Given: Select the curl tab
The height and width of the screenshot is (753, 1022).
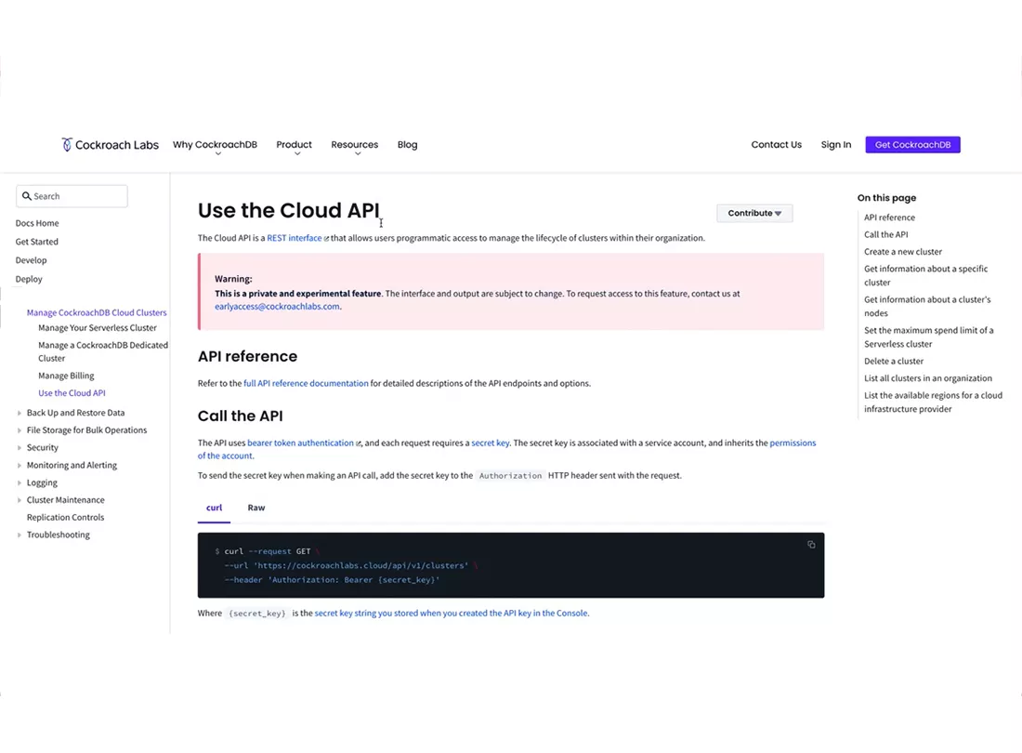Looking at the screenshot, I should (x=214, y=508).
